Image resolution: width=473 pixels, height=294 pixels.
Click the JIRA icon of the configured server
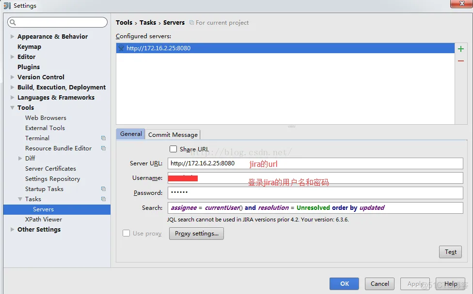coord(121,48)
